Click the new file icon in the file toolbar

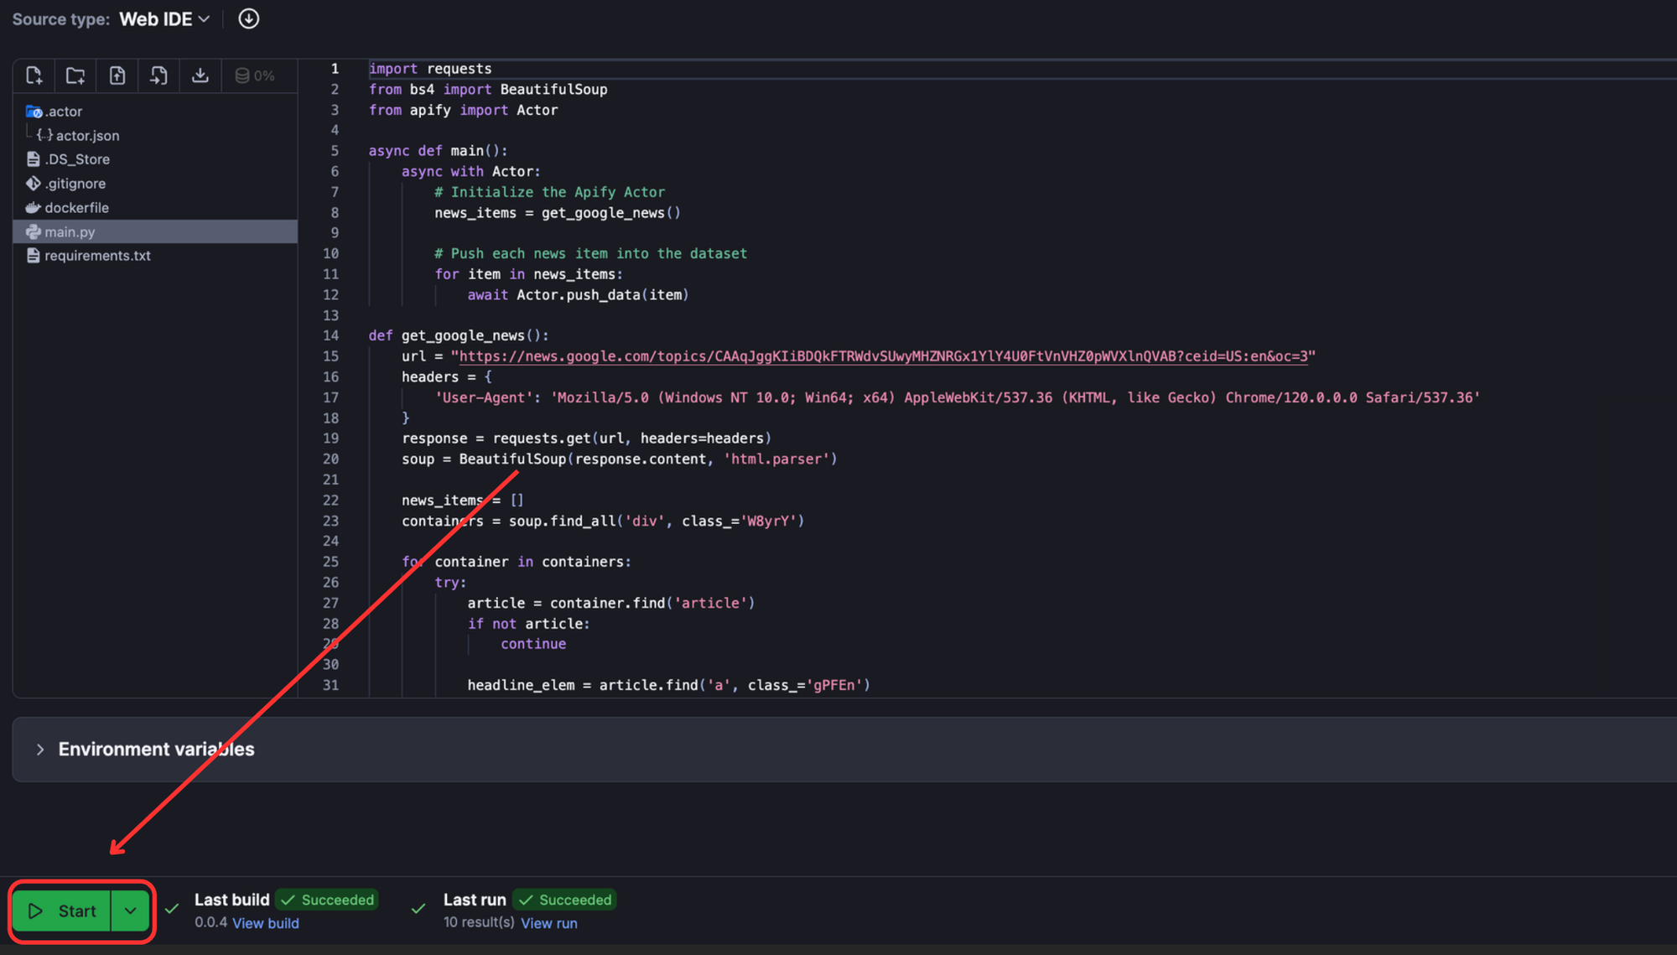(x=34, y=75)
